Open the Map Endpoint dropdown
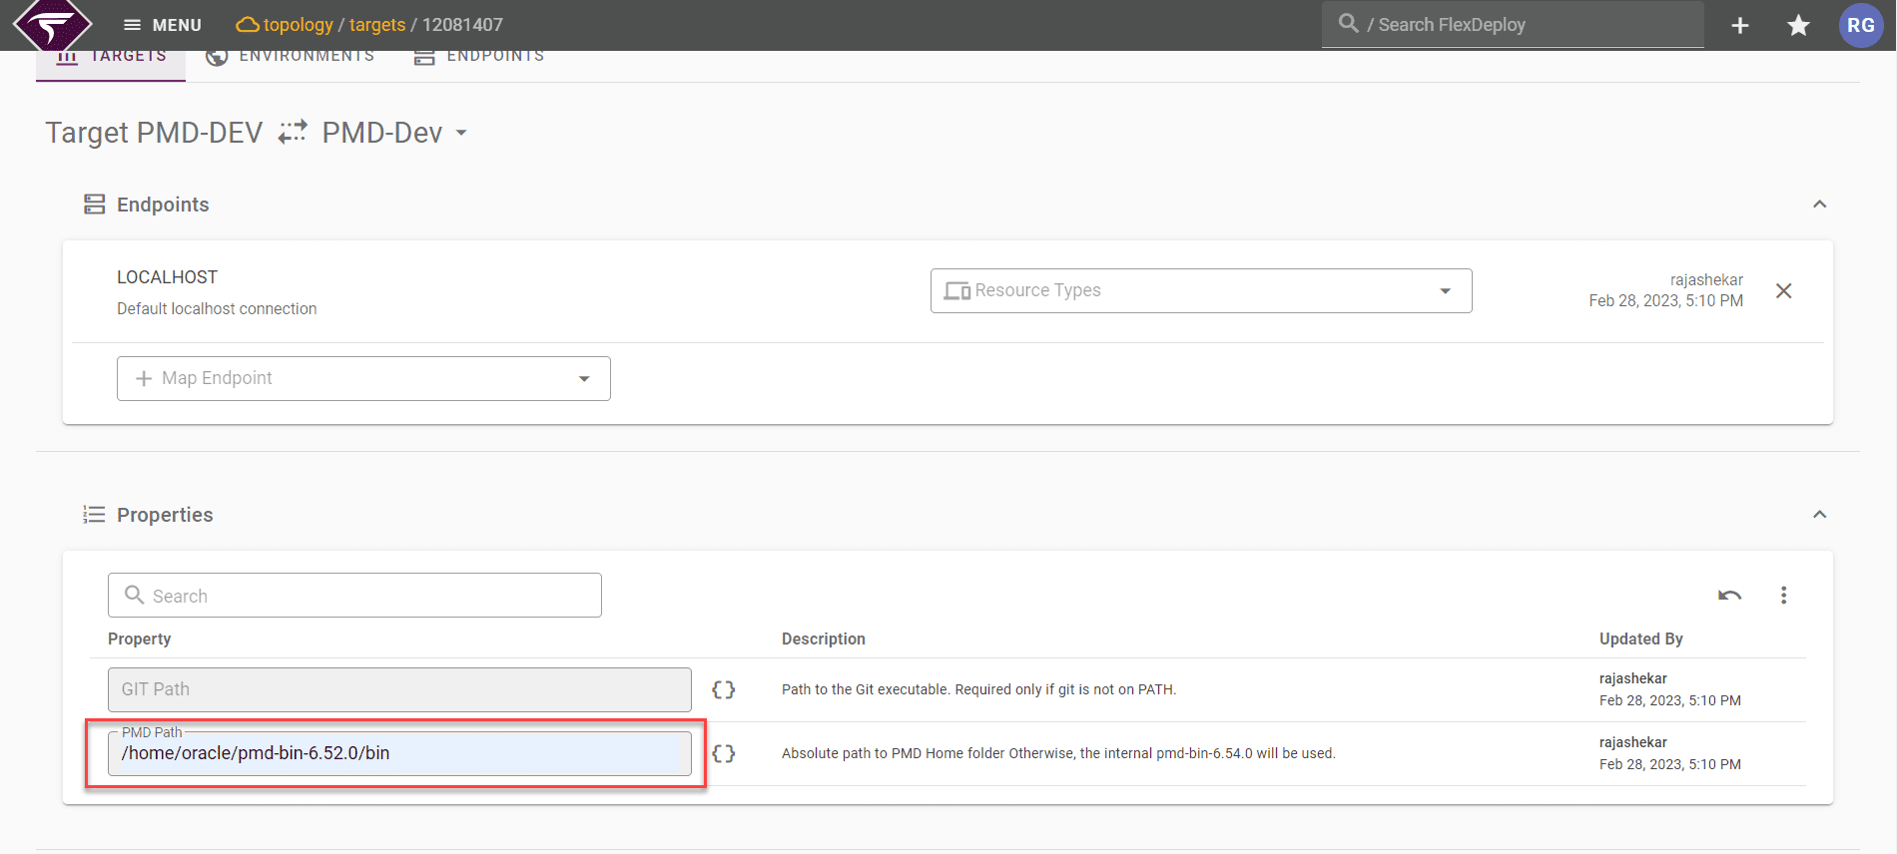 pyautogui.click(x=363, y=378)
